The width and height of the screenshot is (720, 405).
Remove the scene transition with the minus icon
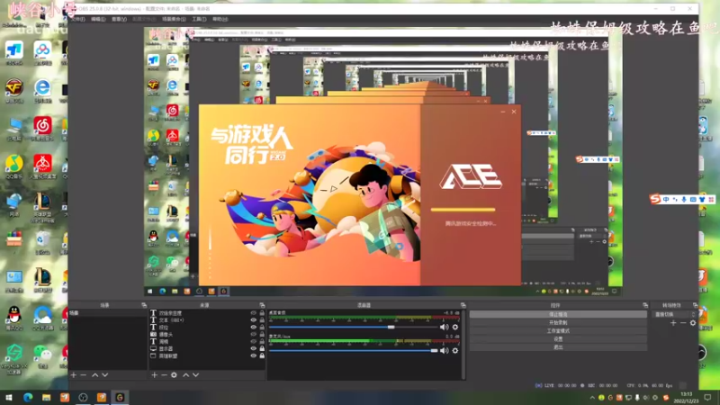(683, 323)
